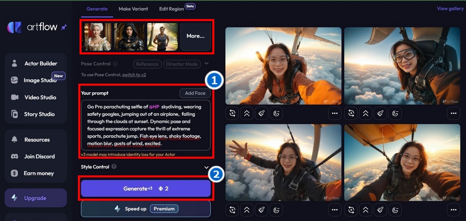Select the hooded armored woman actor thumbnail
This screenshot has height=221, width=466.
[x=129, y=37]
